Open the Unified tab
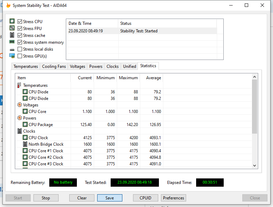 [130, 66]
